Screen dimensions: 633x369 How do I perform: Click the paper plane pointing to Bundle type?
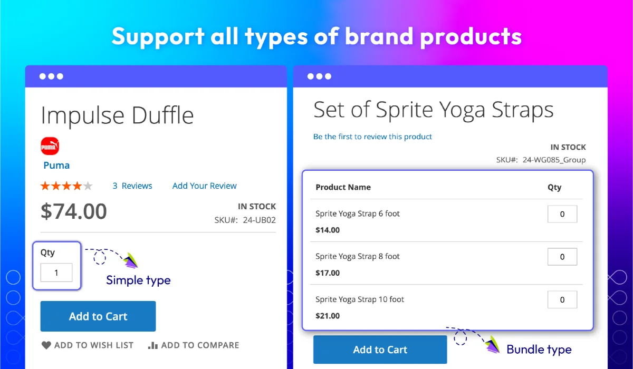[491, 344]
